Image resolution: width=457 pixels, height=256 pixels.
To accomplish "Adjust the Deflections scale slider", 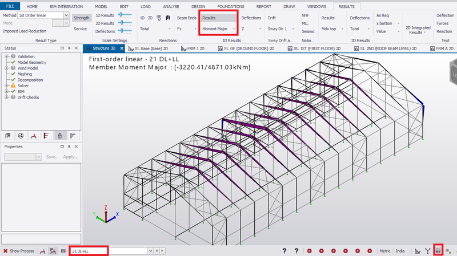I will [x=125, y=31].
